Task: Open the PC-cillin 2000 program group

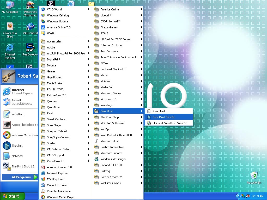Action: [x=65, y=89]
